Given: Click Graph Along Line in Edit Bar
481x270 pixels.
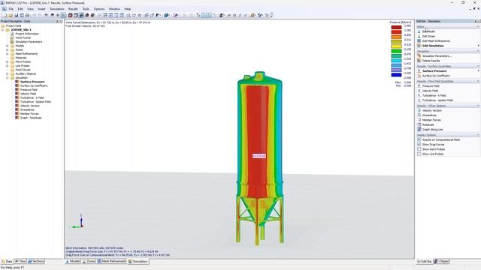Looking at the screenshot, I should click(x=433, y=130).
